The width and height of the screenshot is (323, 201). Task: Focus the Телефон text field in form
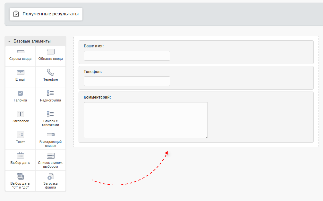click(x=127, y=81)
